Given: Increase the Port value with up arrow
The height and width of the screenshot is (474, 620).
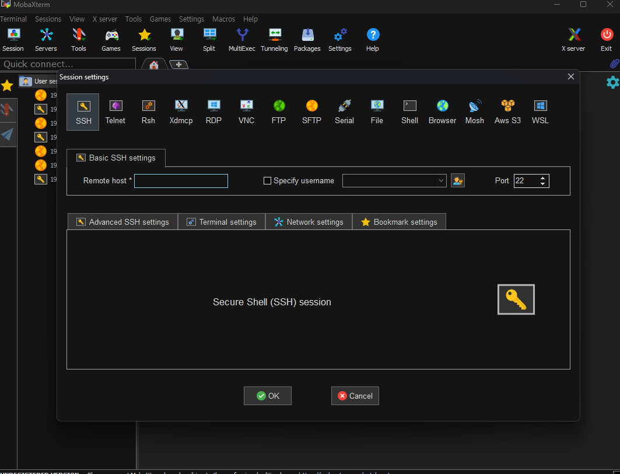Looking at the screenshot, I should 543,177.
